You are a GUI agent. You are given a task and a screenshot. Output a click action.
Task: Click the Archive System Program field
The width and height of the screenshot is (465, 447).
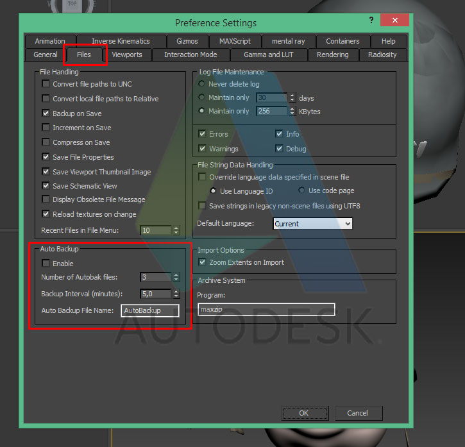point(266,309)
